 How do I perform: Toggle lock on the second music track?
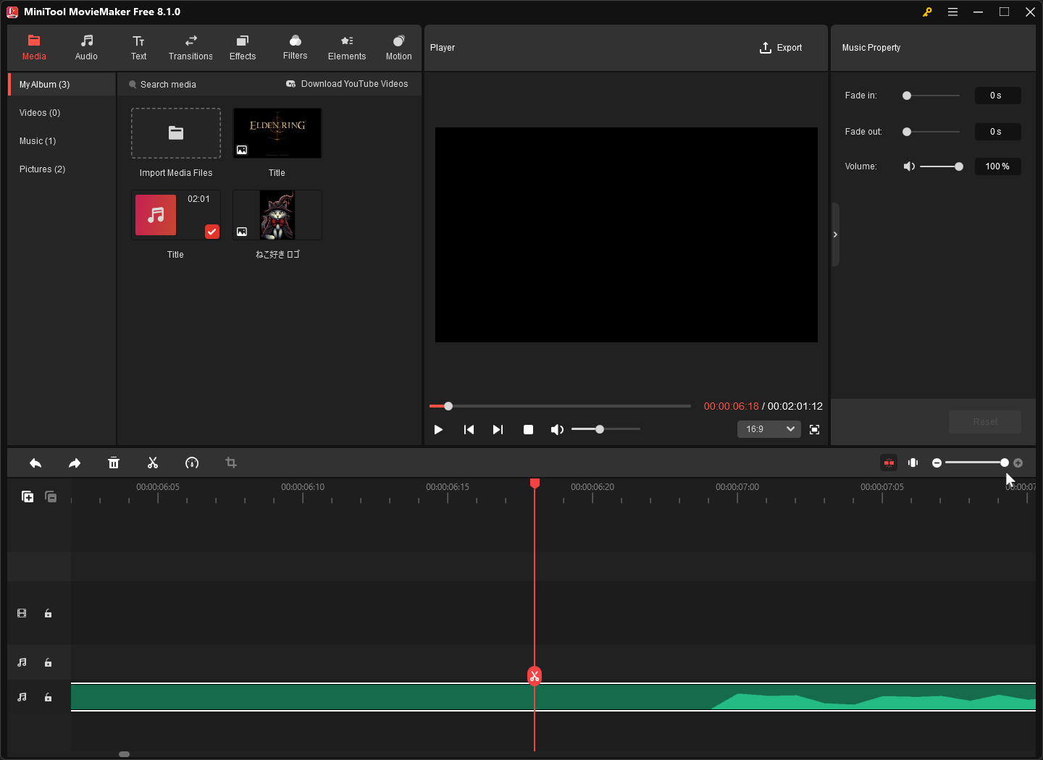[48, 697]
